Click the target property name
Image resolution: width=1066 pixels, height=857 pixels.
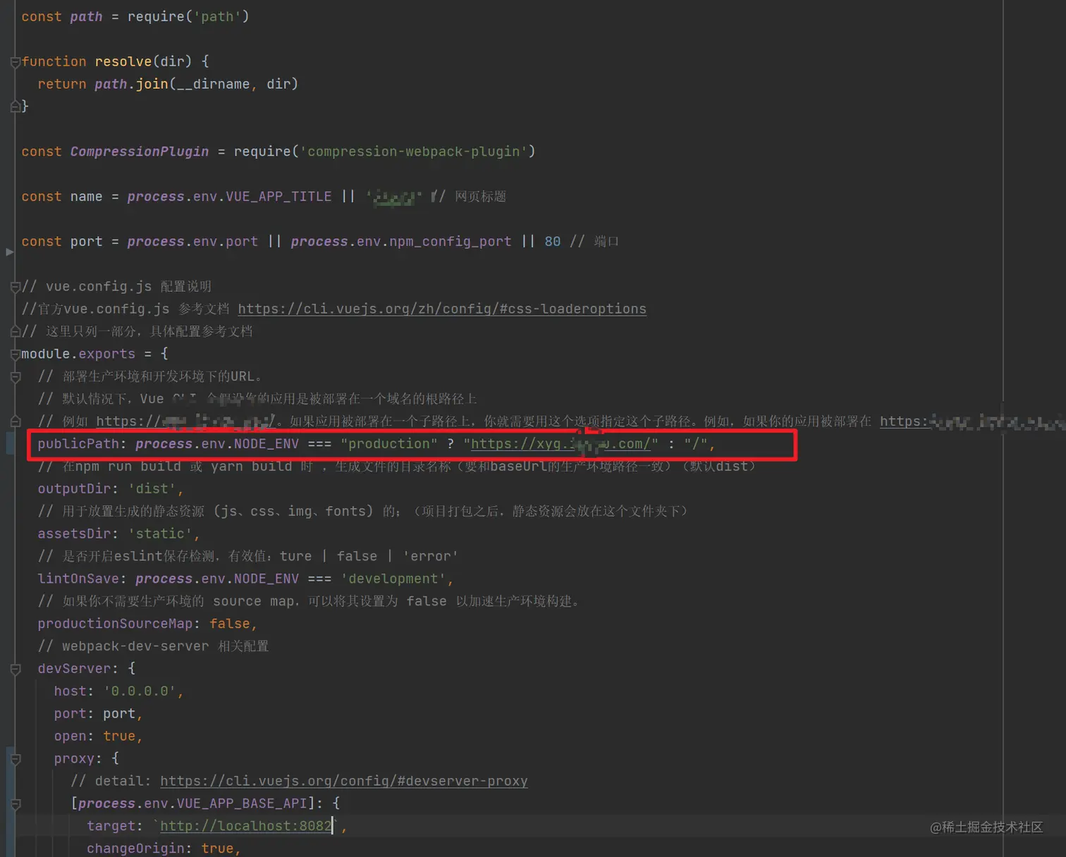coord(111,825)
